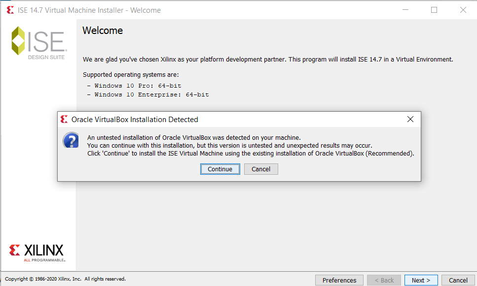
Task: Maximize the ISE installer window
Action: pos(434,10)
